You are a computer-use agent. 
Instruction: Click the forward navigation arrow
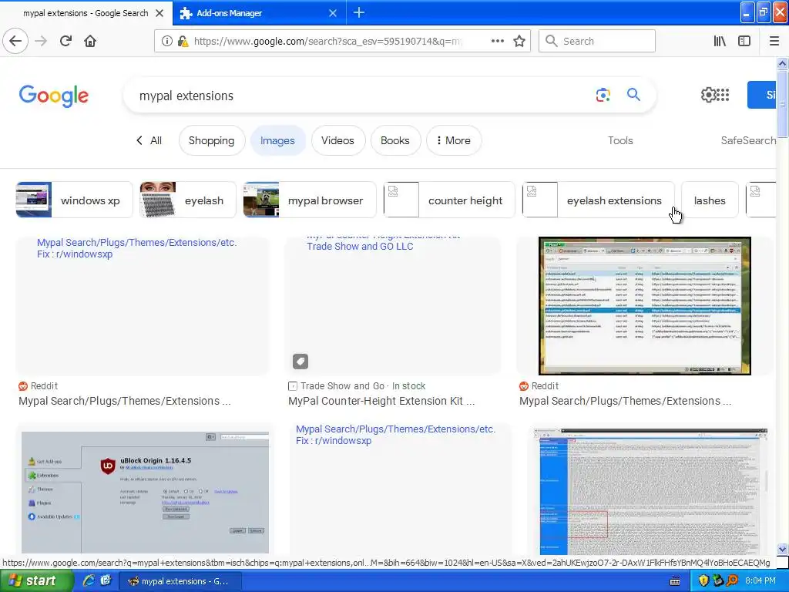coord(41,41)
